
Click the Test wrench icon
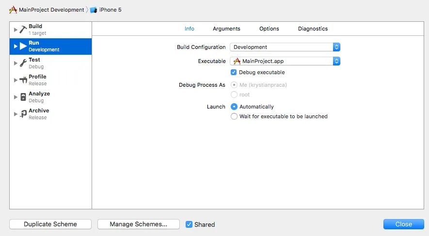click(23, 63)
